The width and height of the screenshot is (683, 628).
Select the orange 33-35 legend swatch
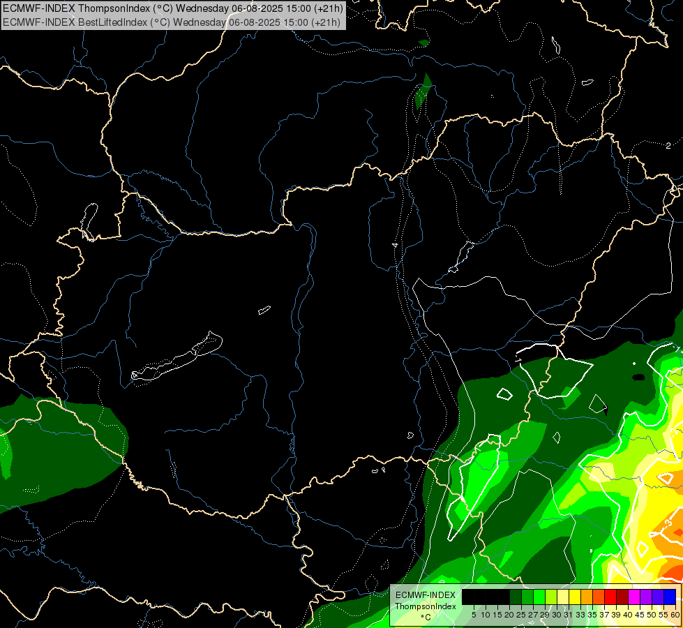(x=587, y=597)
